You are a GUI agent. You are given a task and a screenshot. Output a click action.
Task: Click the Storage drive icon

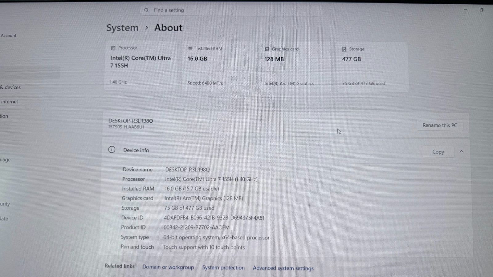(344, 49)
